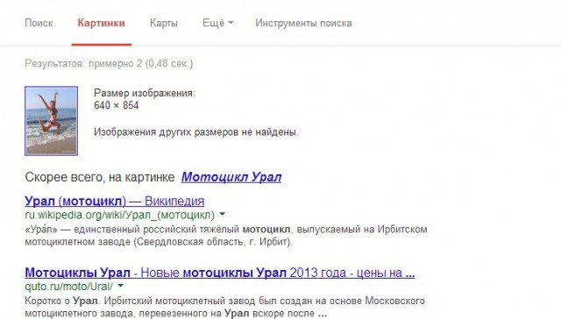Switch to the Поиск tab
Viewport: 561px width, 319px height.
pyautogui.click(x=39, y=24)
